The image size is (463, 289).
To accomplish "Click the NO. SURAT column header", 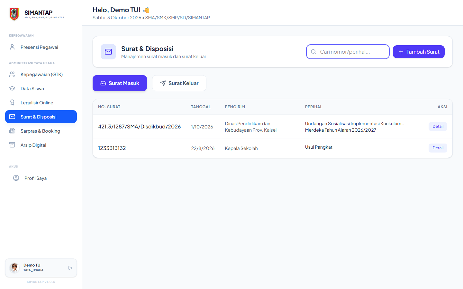I will (x=109, y=107).
